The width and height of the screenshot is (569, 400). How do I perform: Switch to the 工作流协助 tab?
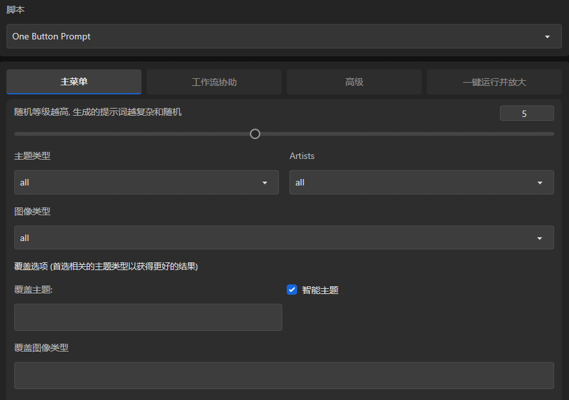214,81
